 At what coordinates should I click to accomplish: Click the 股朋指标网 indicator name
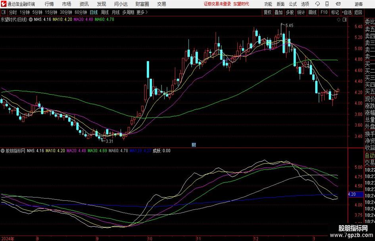tap(15, 151)
